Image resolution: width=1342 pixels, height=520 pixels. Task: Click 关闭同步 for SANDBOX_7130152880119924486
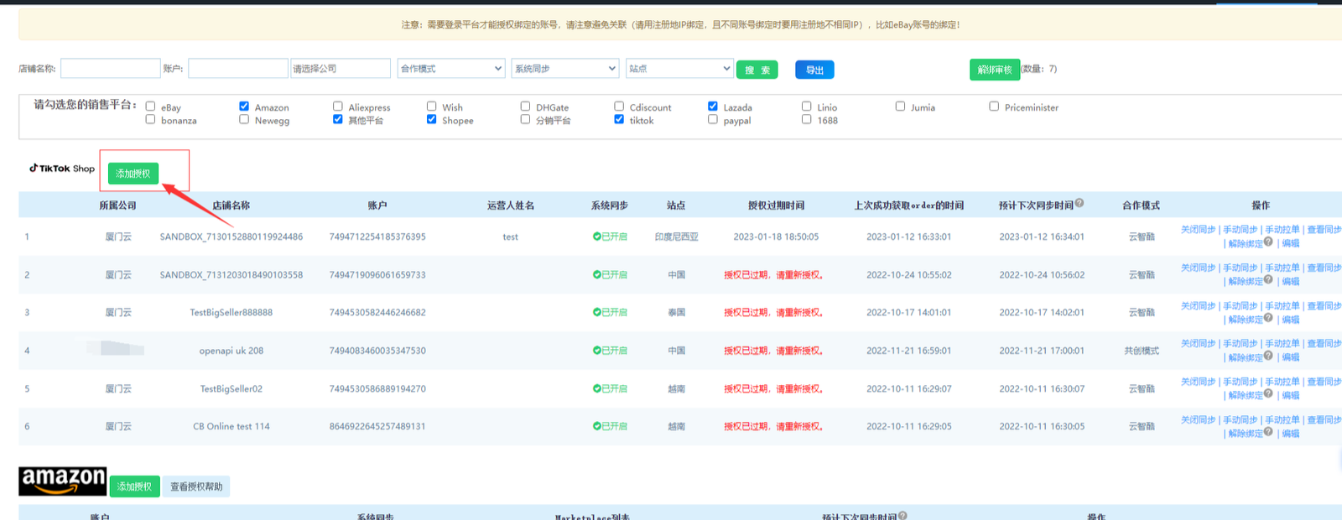point(1198,230)
